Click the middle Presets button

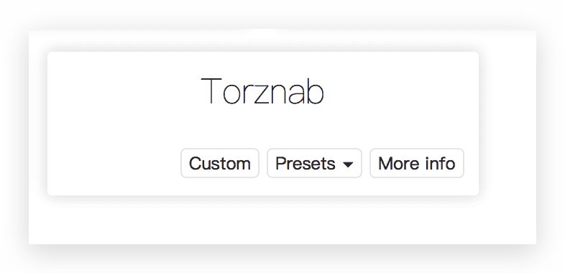pyautogui.click(x=314, y=163)
